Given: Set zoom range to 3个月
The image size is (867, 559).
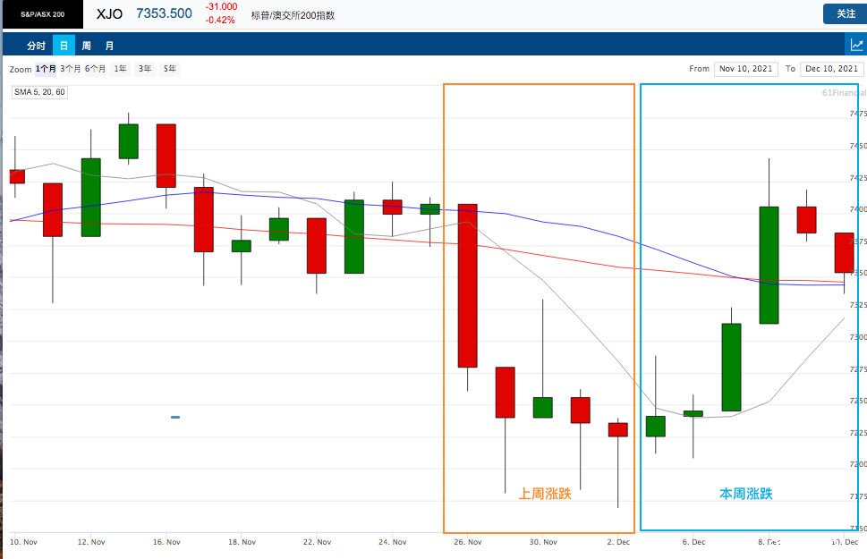Looking at the screenshot, I should pyautogui.click(x=70, y=69).
